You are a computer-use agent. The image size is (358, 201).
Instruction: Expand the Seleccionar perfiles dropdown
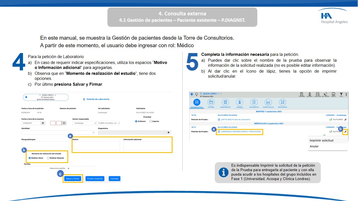click(60, 168)
